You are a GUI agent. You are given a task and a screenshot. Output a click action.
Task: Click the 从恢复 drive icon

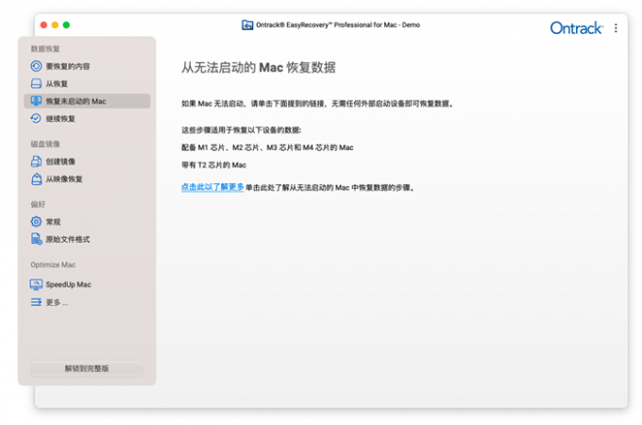point(36,83)
